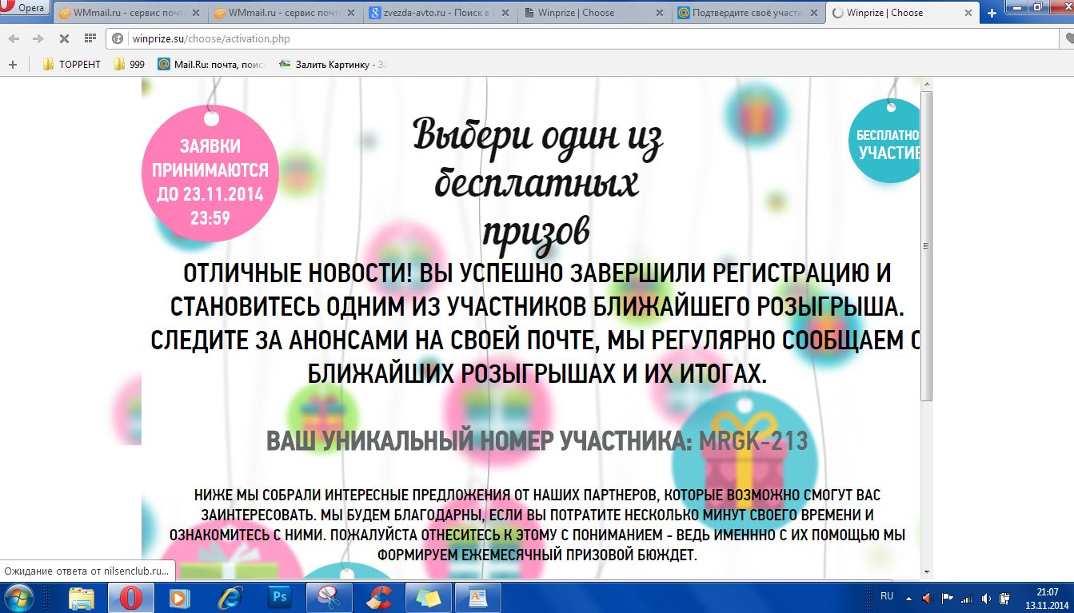Click the muted-speaker tray icon
Screen dimensions: 1074x613
pyautogui.click(x=928, y=598)
